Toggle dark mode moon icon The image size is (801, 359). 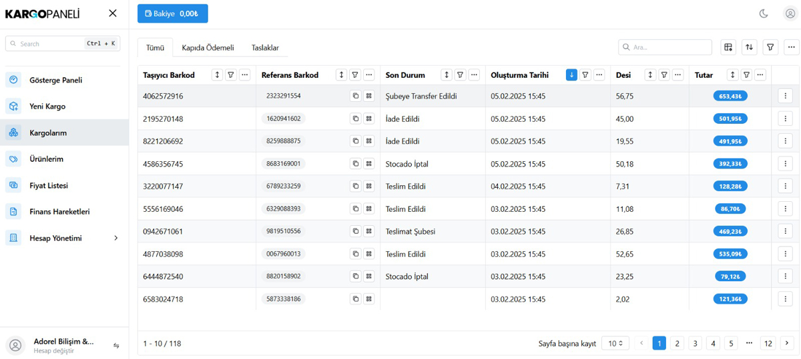pyautogui.click(x=764, y=13)
